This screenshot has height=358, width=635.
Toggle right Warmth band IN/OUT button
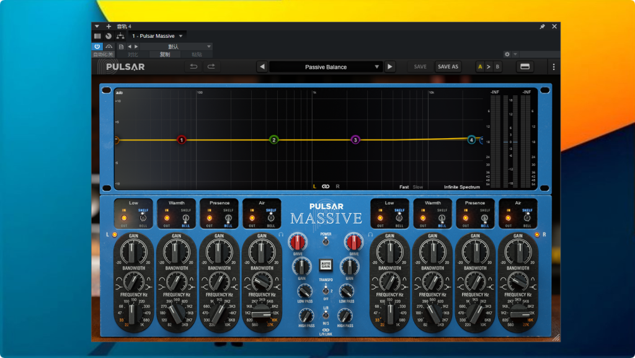click(x=423, y=218)
